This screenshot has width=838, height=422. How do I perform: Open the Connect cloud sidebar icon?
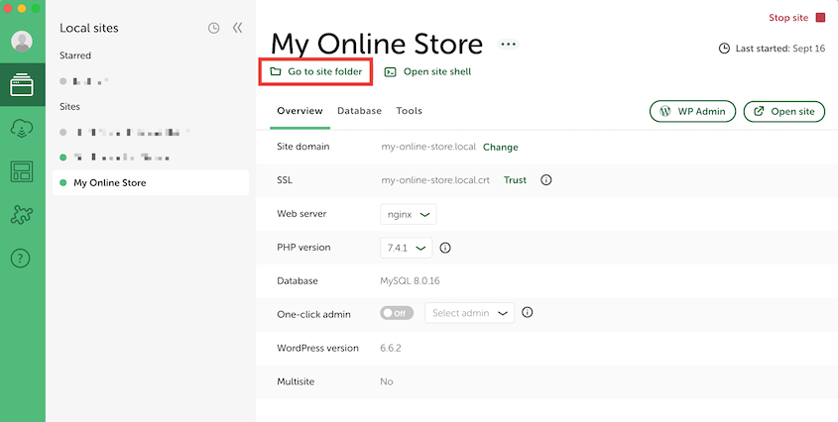click(22, 128)
